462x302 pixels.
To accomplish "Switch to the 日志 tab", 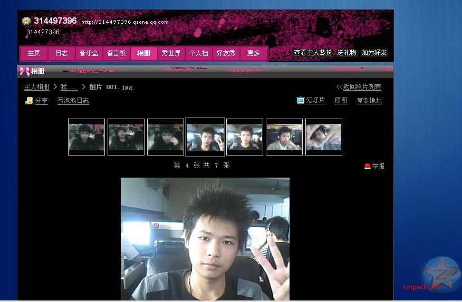I will click(62, 53).
